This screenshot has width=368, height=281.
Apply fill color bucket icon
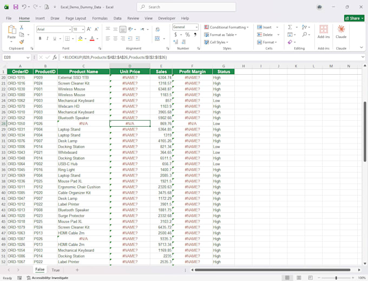coord(80,38)
